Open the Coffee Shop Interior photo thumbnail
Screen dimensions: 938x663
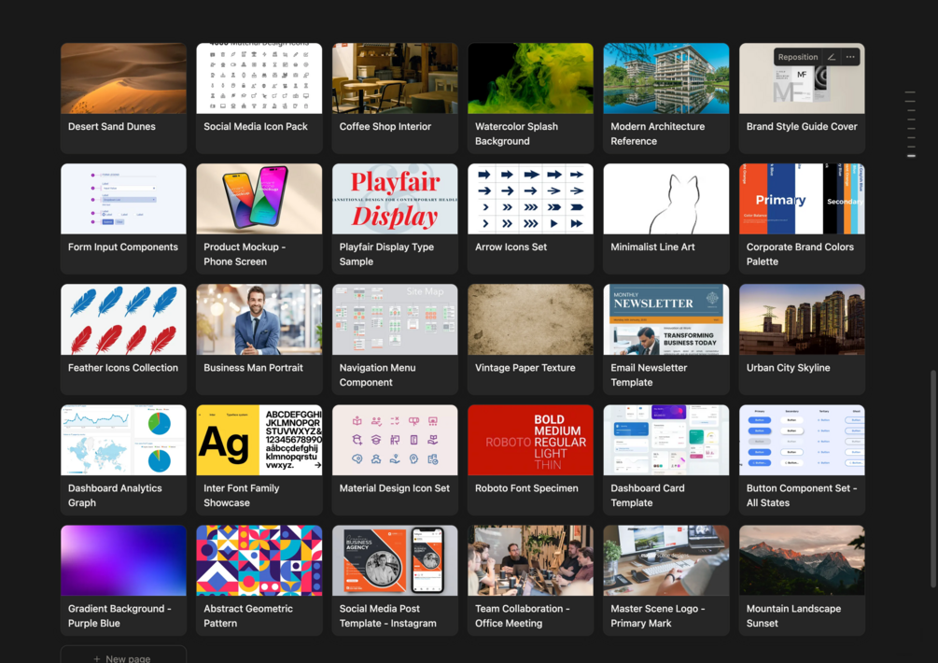395,78
